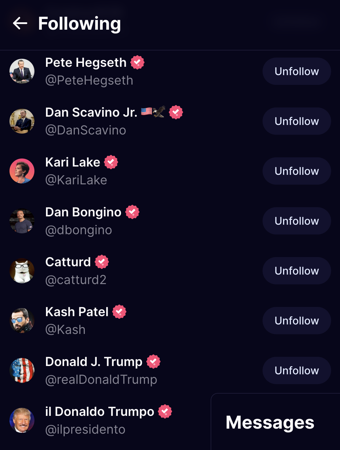The image size is (340, 450).
Task: Unfollow Dan Scavino Jr.
Action: [296, 121]
